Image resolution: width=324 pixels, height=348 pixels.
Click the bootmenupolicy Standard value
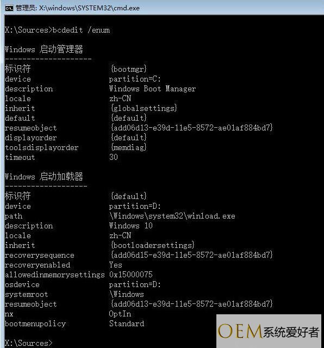click(127, 324)
